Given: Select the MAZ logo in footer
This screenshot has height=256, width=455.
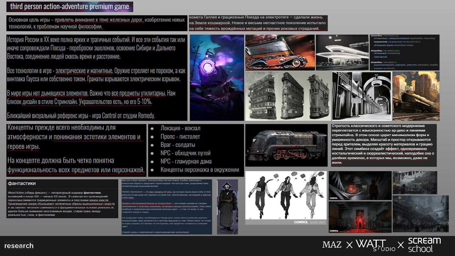Looking at the screenshot, I should tap(332, 245).
